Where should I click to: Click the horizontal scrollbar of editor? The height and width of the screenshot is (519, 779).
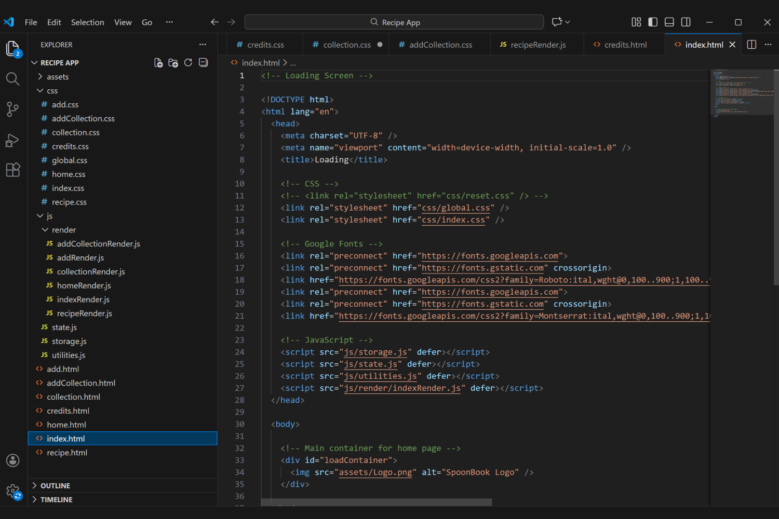coord(377,502)
